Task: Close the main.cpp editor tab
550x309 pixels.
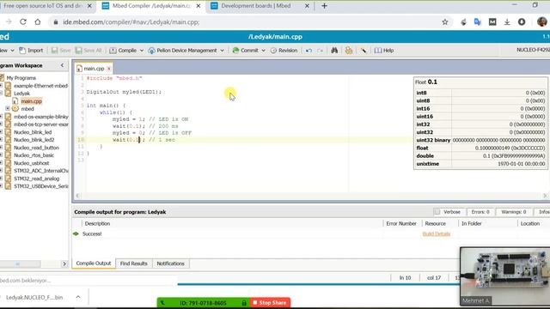Action: tap(109, 69)
